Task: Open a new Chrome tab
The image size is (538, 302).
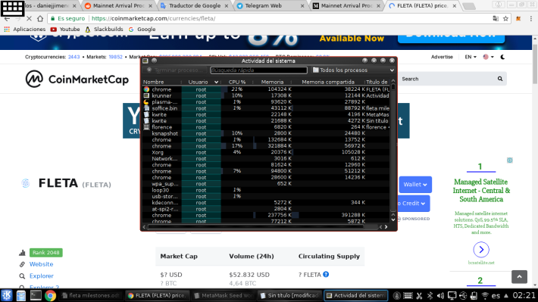Action: point(469,6)
